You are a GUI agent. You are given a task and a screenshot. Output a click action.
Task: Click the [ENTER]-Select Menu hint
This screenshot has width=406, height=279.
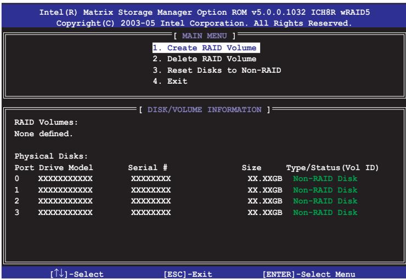(x=309, y=274)
